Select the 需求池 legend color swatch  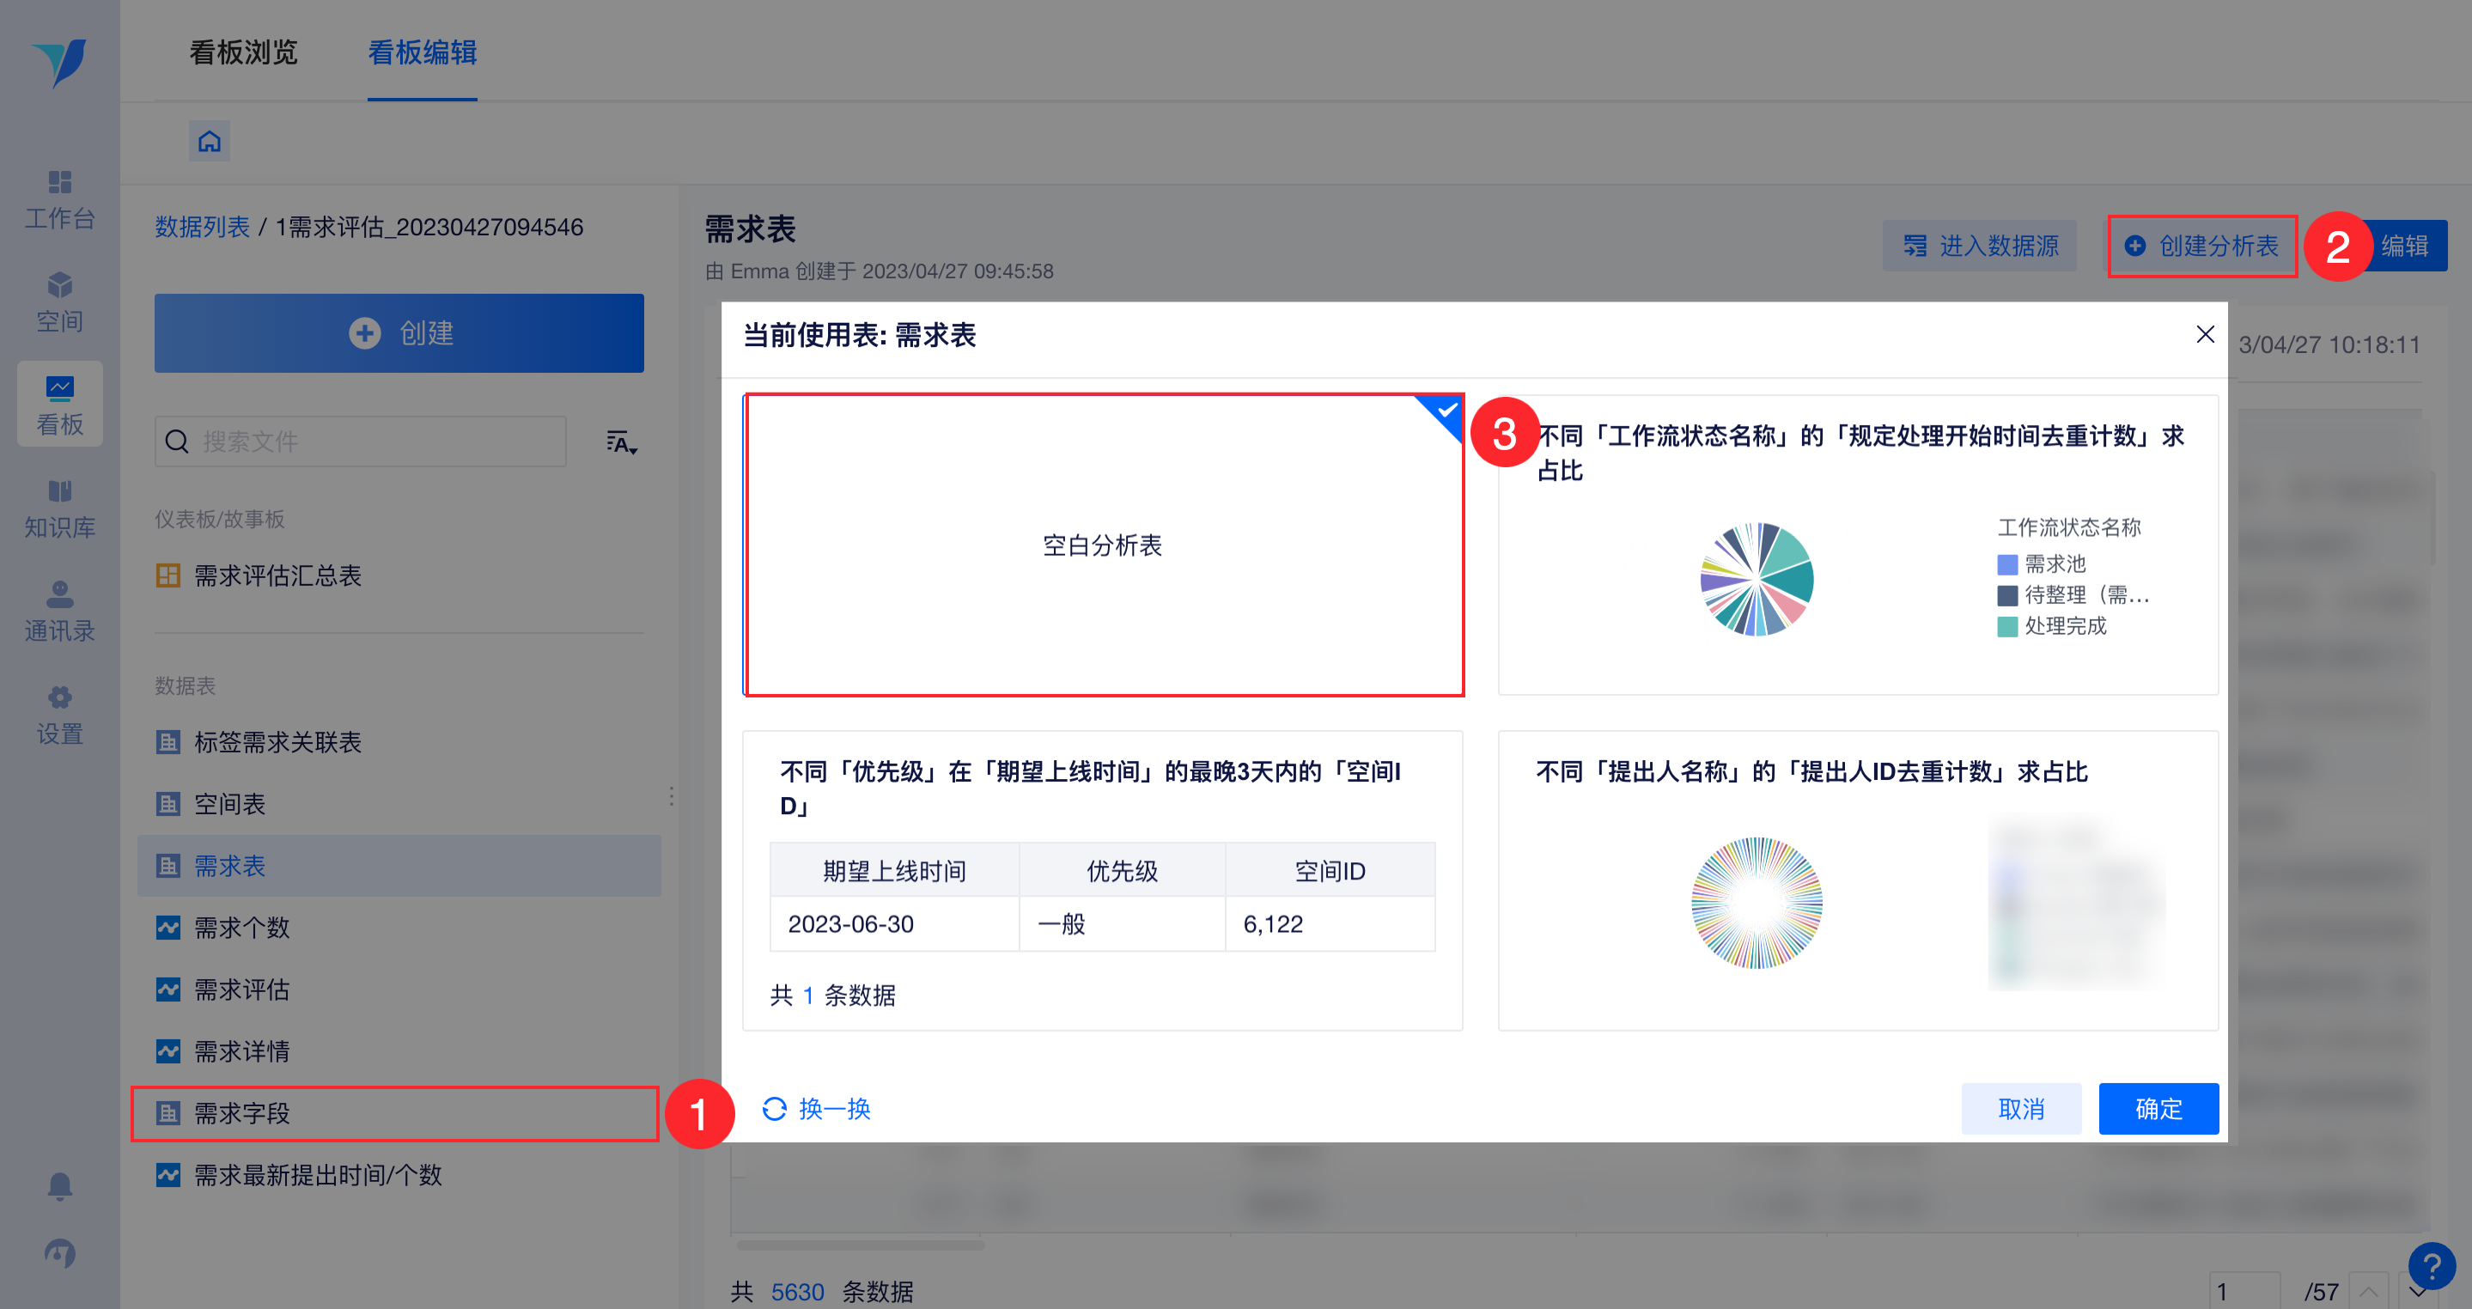(2006, 563)
